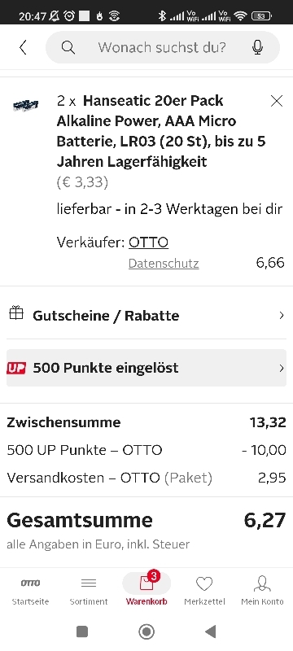Tap Android recent apps square button
Screen dimensions: 293x651
[82, 631]
